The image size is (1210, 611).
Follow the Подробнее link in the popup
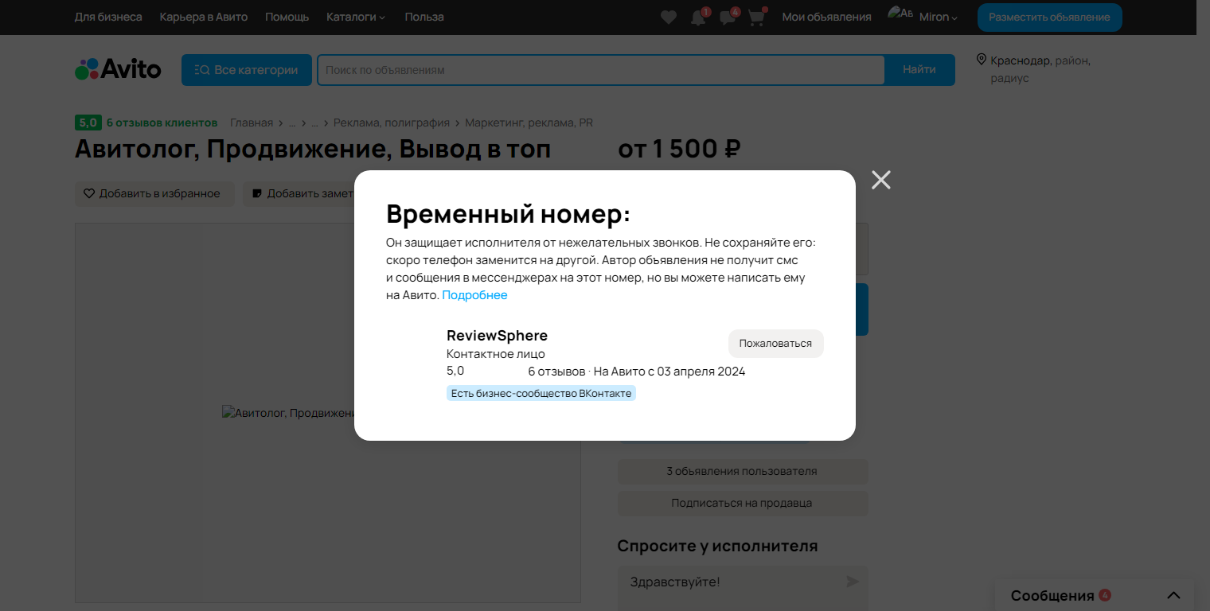[474, 295]
